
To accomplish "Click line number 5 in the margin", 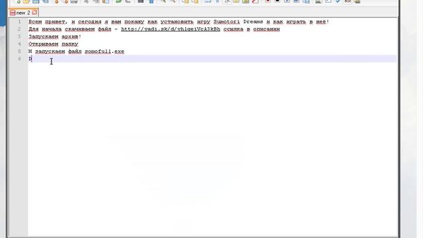I will pos(19,52).
